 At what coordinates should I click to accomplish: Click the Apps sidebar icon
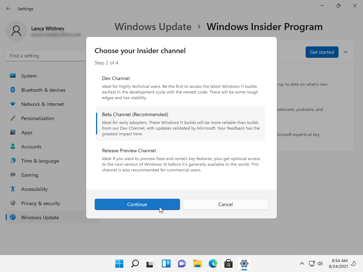[13, 132]
